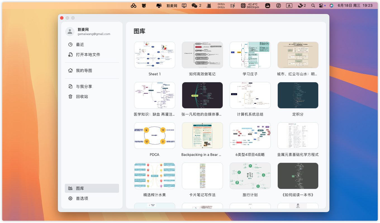Open the 精选榨汁水果 template thumbnail
This screenshot has width=380, height=223.
tap(155, 176)
